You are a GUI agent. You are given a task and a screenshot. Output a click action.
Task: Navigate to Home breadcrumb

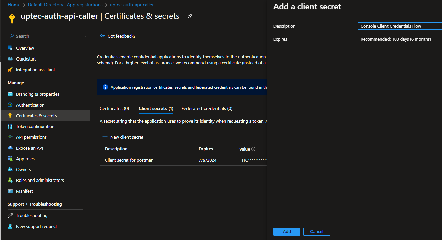point(14,5)
